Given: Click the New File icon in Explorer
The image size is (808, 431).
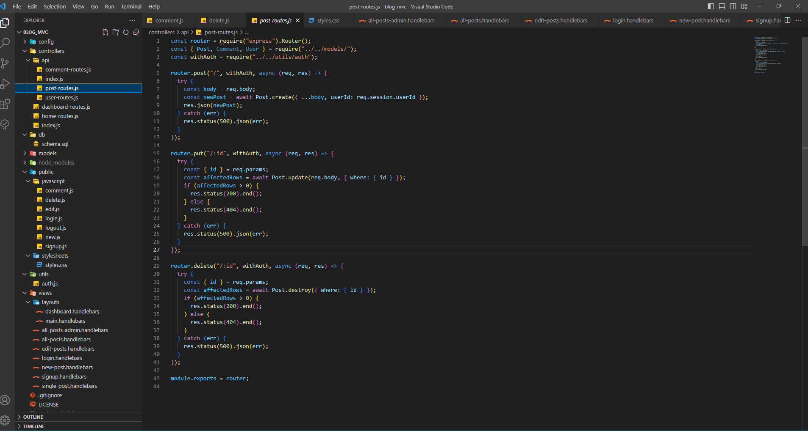Looking at the screenshot, I should coord(106,32).
